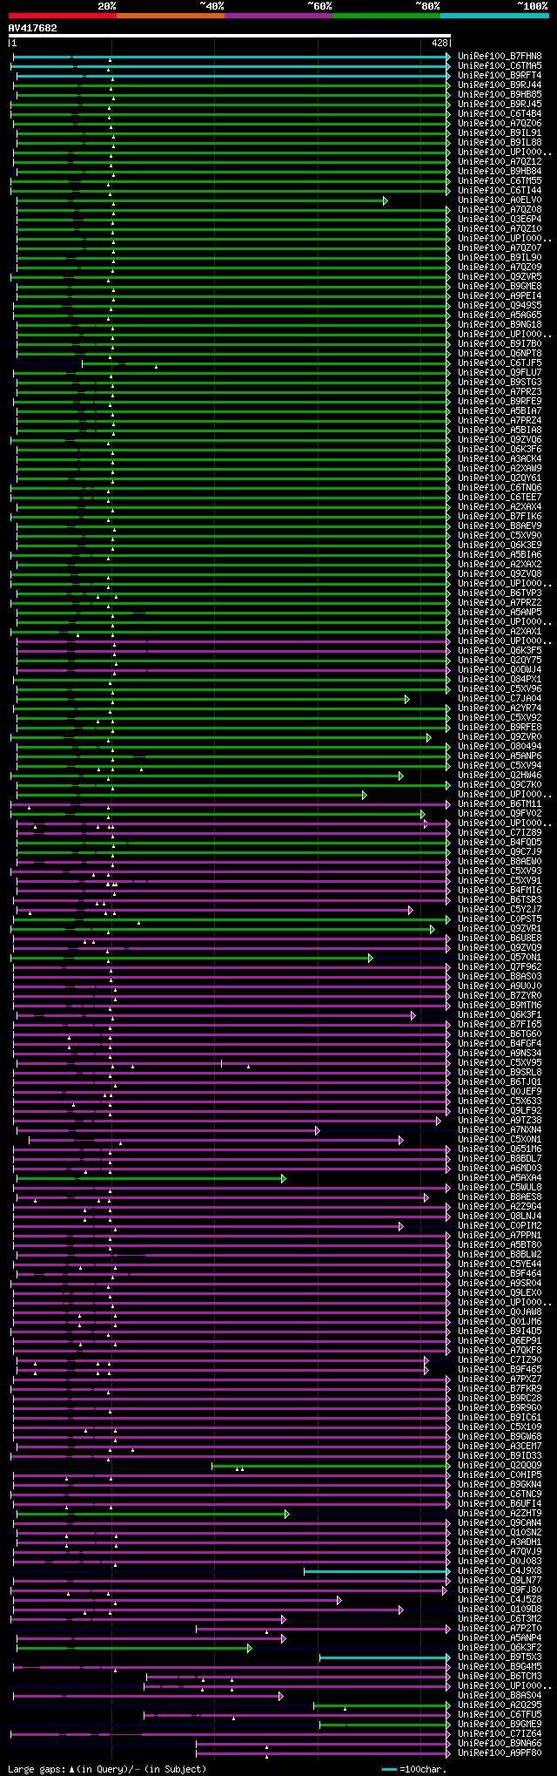Select label UniRef100_Q6EP91
This screenshot has width=557, height=1776.
(500, 1341)
